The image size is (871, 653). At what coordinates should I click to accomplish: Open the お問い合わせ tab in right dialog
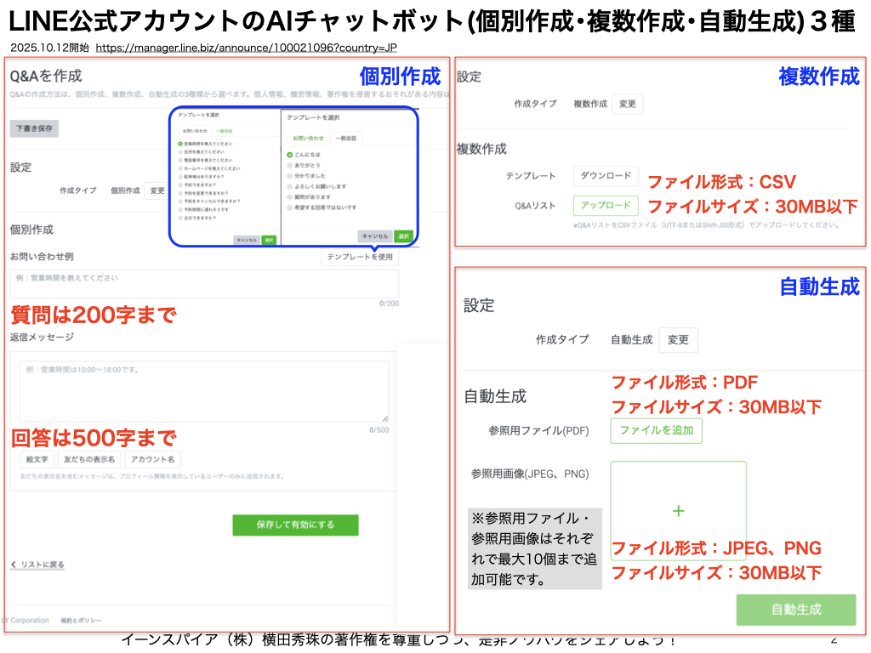309,138
